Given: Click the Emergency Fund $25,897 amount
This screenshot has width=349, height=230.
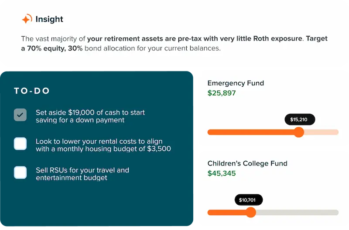Looking at the screenshot, I should [x=222, y=93].
